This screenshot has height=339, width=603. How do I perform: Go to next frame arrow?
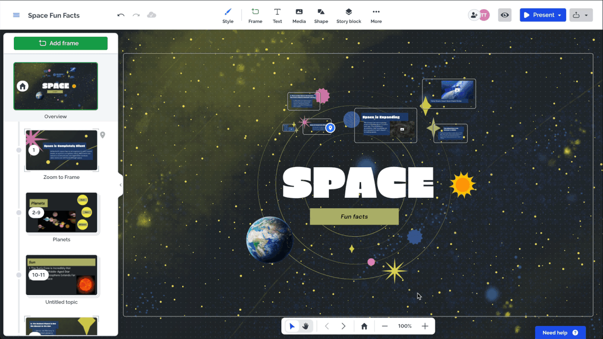[x=343, y=326]
